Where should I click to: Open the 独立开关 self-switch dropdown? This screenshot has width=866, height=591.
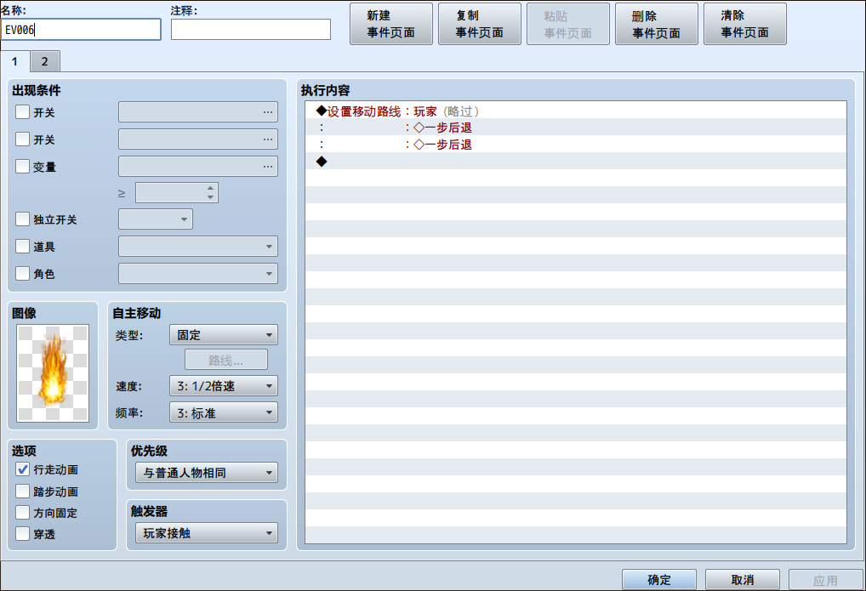[156, 219]
